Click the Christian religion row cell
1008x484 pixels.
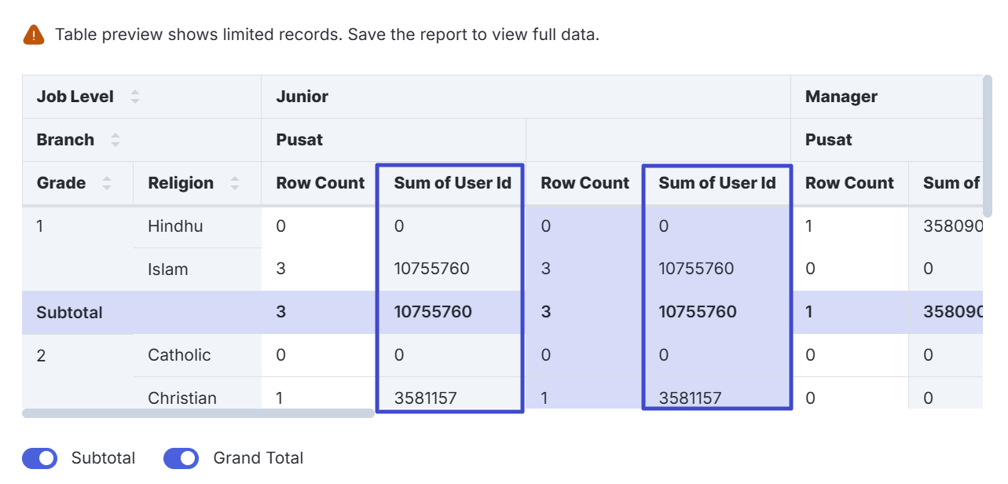click(181, 398)
